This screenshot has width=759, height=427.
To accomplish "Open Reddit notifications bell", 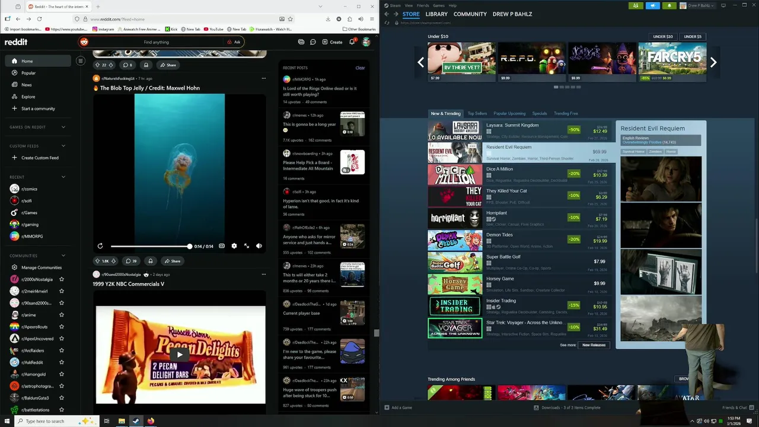I will pyautogui.click(x=352, y=42).
